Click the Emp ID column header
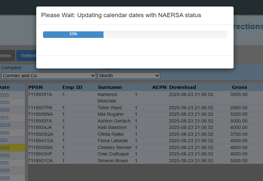The width and height of the screenshot is (263, 181). pyautogui.click(x=72, y=87)
